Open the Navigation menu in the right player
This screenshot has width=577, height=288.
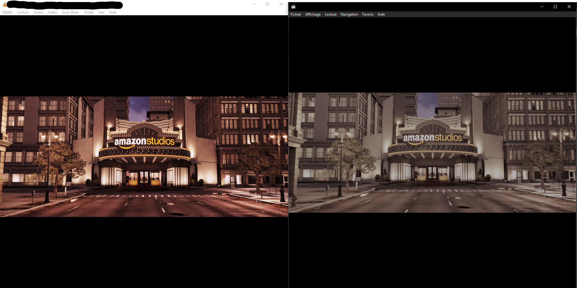(x=349, y=14)
